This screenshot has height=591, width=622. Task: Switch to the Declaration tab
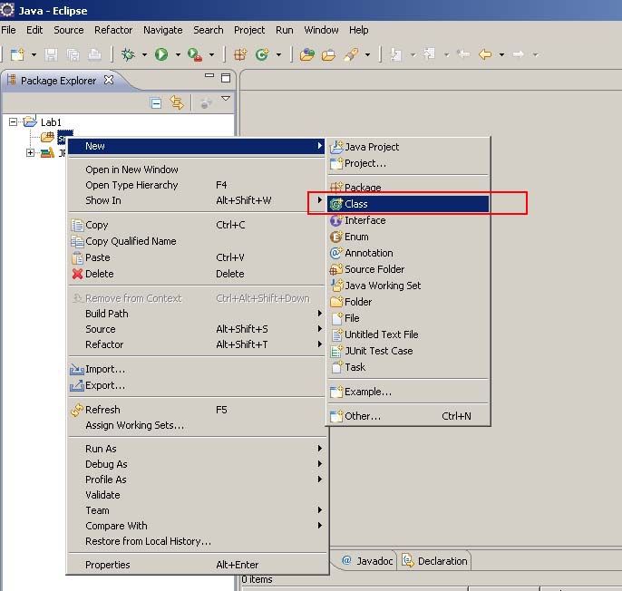point(435,561)
